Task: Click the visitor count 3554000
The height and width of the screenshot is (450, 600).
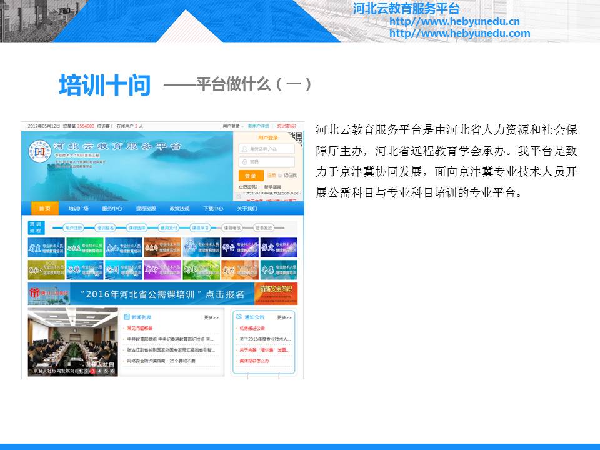Action: tap(86, 126)
